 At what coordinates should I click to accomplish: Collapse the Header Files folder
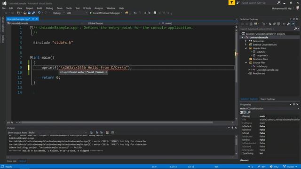point(246,48)
